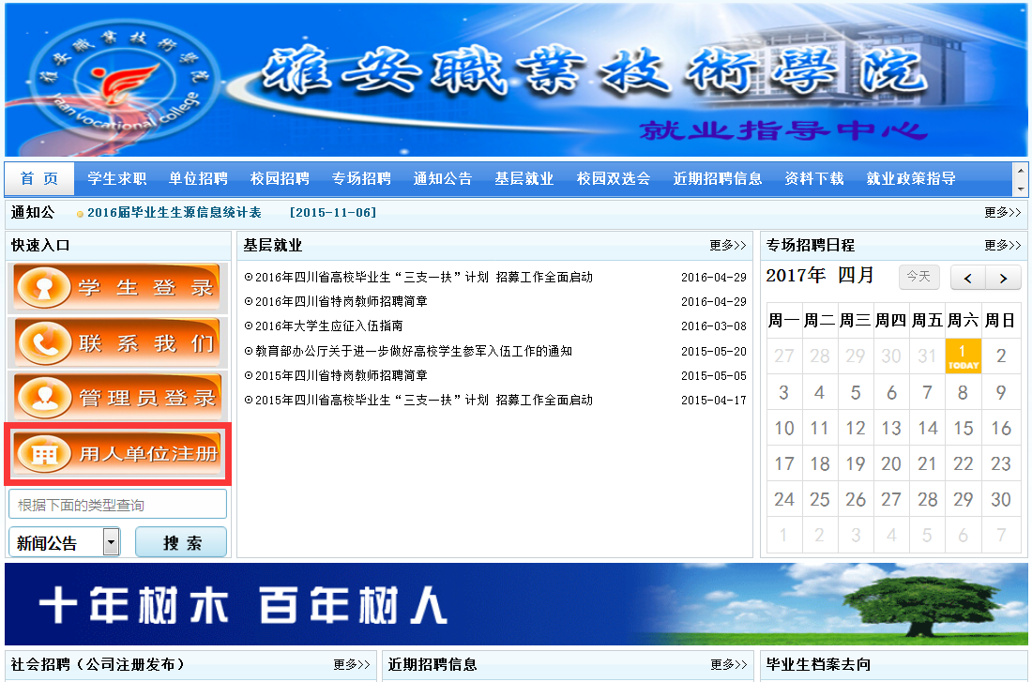Select April 30 in the calendar
1032x682 pixels.
click(x=1000, y=499)
